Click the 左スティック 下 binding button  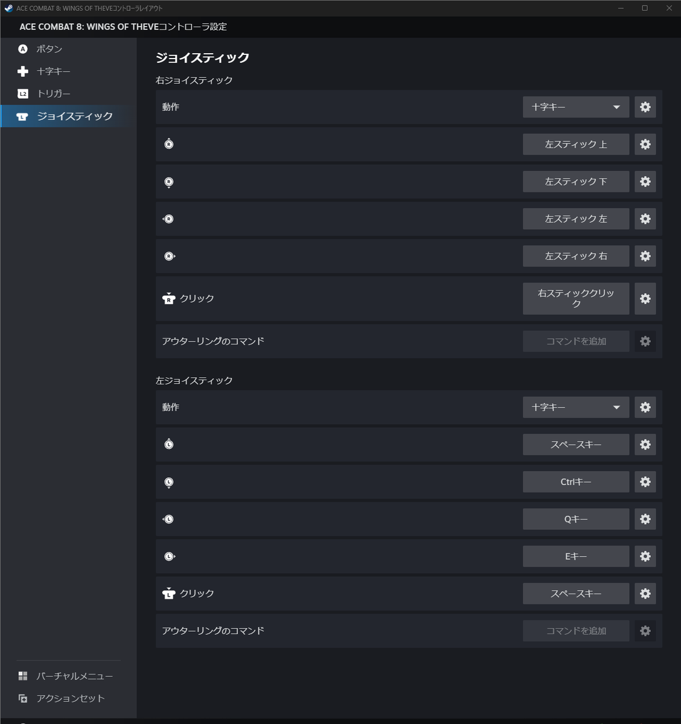575,182
